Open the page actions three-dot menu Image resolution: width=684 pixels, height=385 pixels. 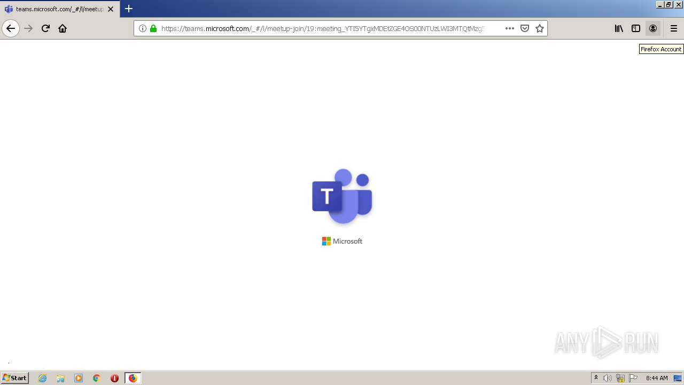(509, 28)
